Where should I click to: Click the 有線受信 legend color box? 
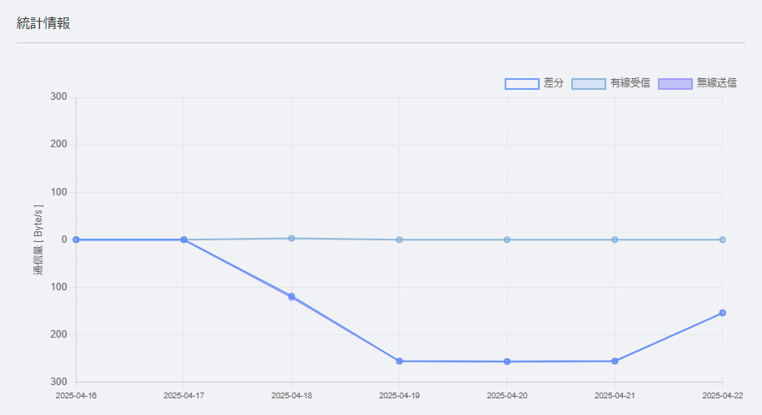coord(589,84)
